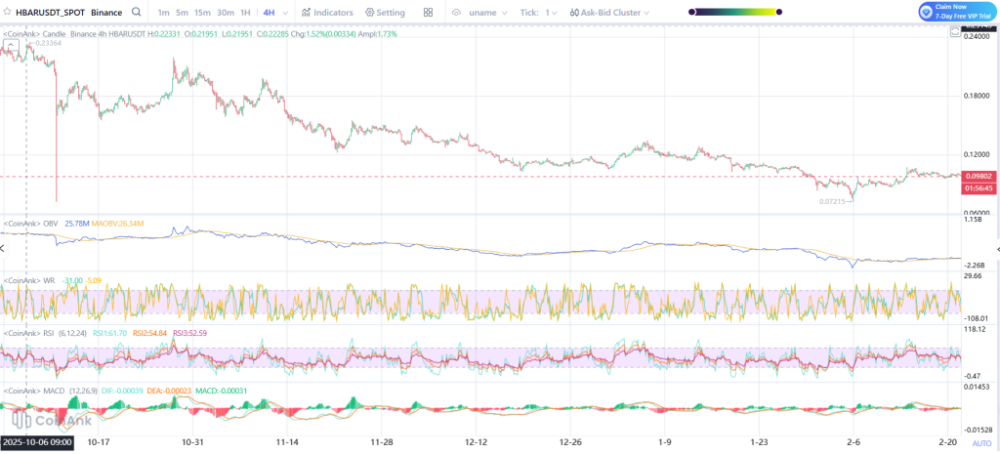
Task: Open the chart Setting panel
Action: coord(385,13)
